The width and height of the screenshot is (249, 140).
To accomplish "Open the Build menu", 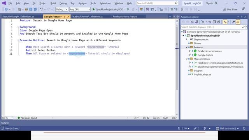I will pyautogui.click(x=53, y=3).
